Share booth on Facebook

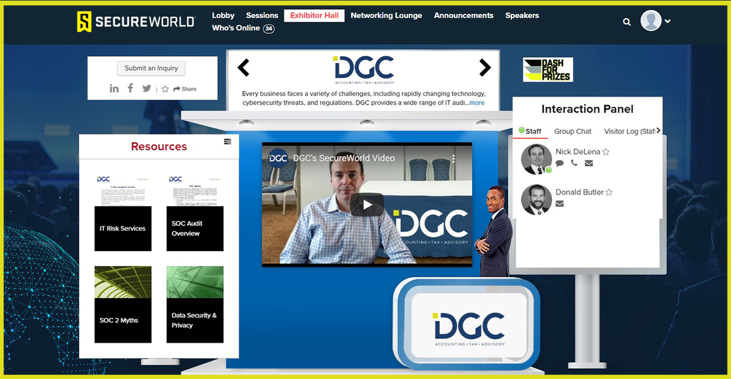pos(130,88)
